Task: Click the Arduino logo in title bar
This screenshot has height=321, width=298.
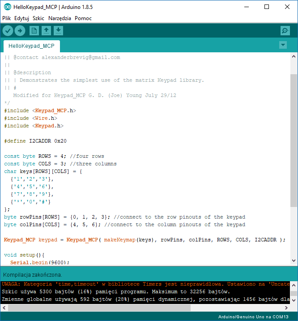Action: pos(7,7)
